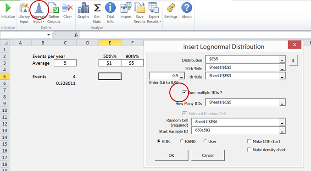The height and width of the screenshot is (171, 311).
Task: Enable Make CDF chart checkbox
Action: (x=250, y=141)
